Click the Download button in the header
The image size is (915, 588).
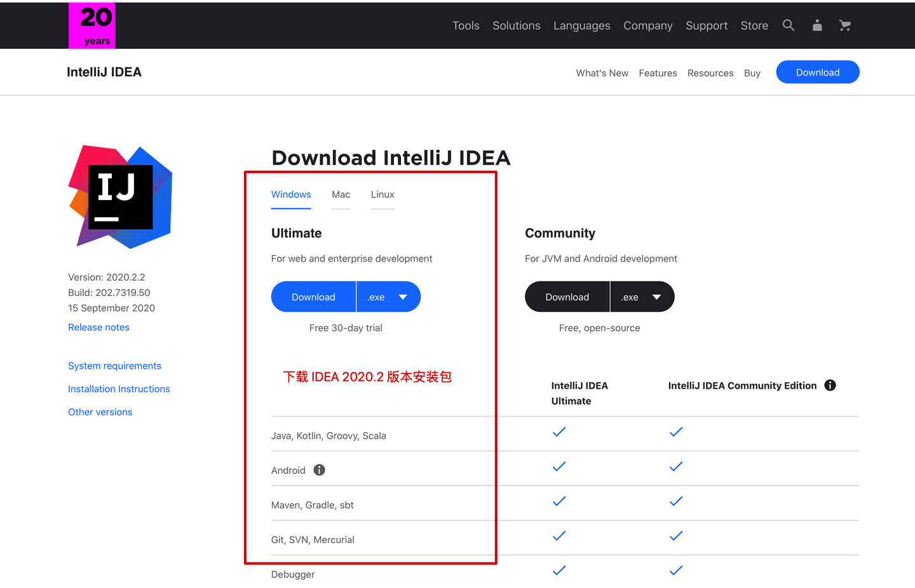818,72
